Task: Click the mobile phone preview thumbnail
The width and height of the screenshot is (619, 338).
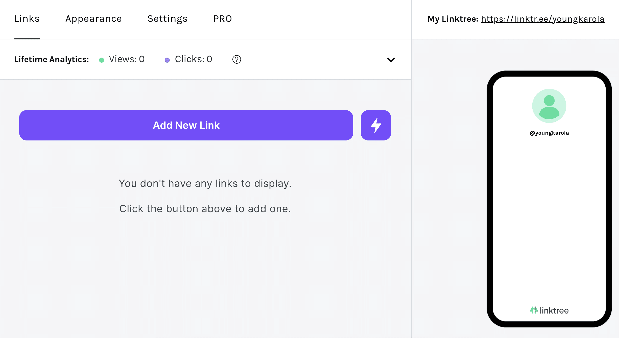Action: (549, 200)
